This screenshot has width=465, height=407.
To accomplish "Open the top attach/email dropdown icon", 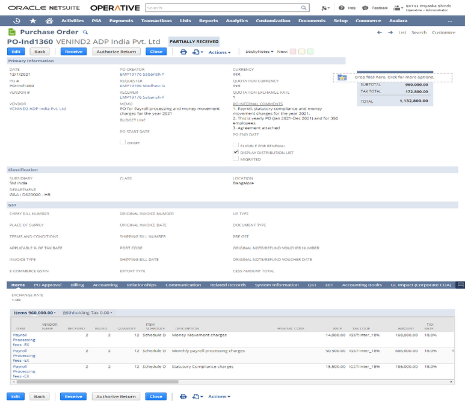I will [x=197, y=52].
